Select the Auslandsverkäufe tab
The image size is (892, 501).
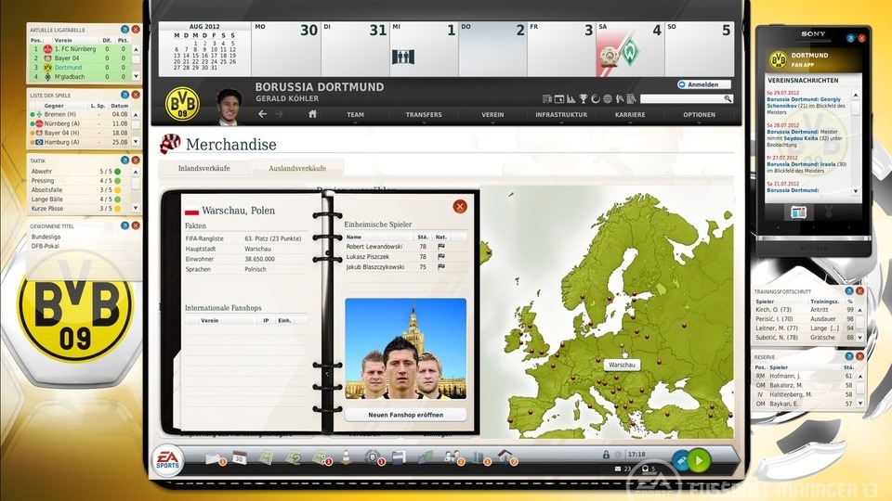click(x=296, y=168)
